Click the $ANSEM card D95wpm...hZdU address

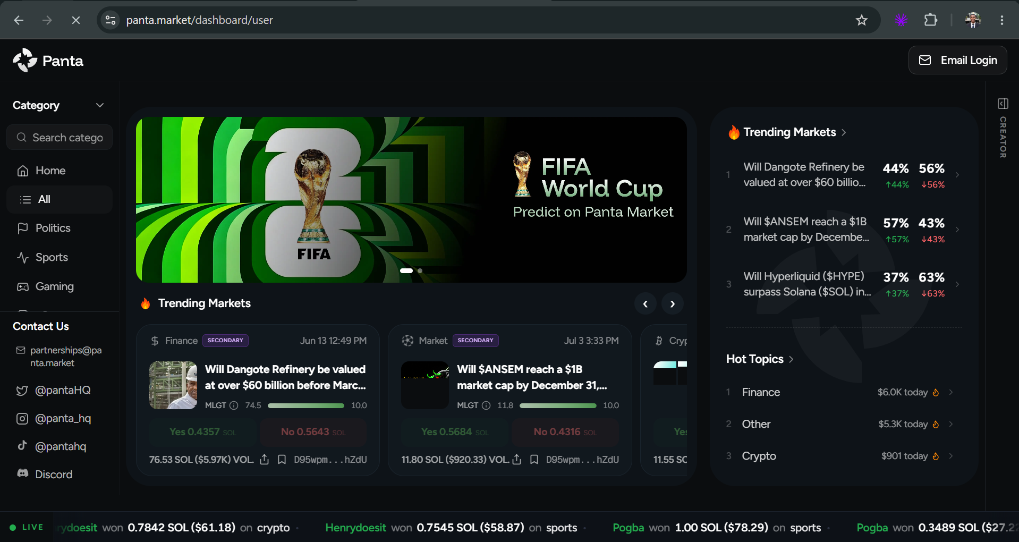pyautogui.click(x=582, y=460)
